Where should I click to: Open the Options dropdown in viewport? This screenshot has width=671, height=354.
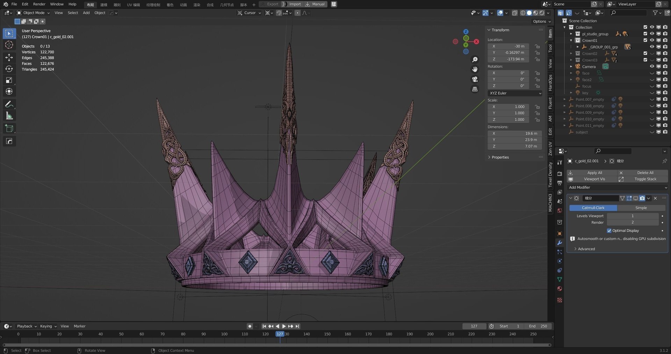point(541,21)
